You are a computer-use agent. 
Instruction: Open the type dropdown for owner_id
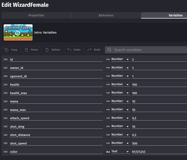click(121, 68)
